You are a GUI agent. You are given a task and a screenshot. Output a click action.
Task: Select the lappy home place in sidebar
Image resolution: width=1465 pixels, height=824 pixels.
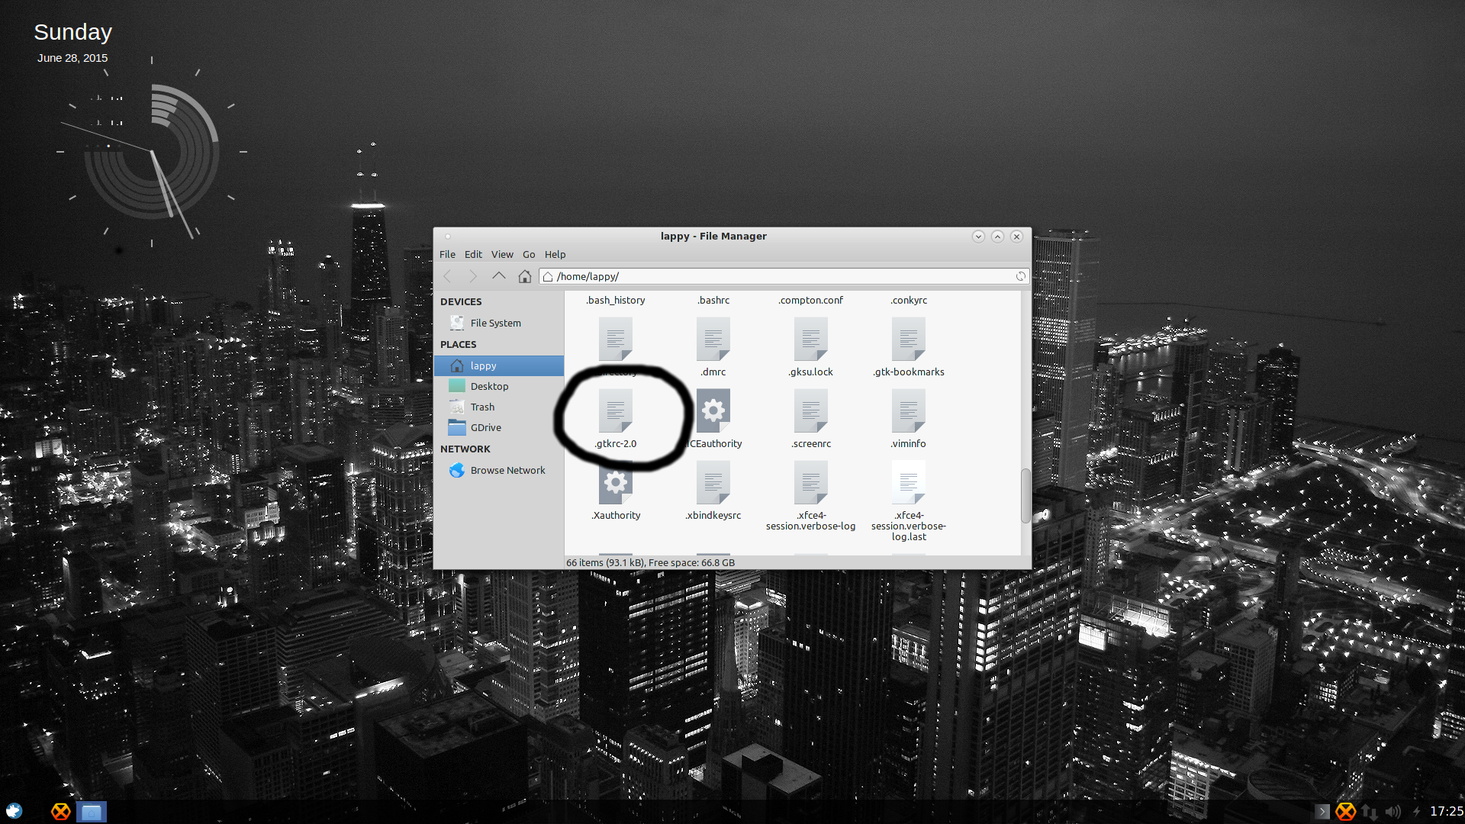pyautogui.click(x=499, y=365)
